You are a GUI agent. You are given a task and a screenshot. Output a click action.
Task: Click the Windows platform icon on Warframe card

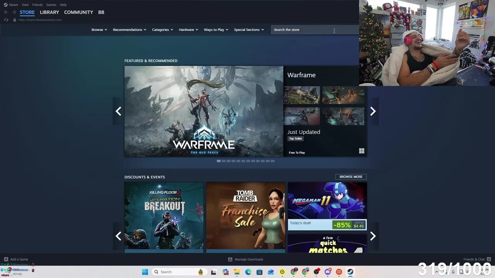(362, 151)
